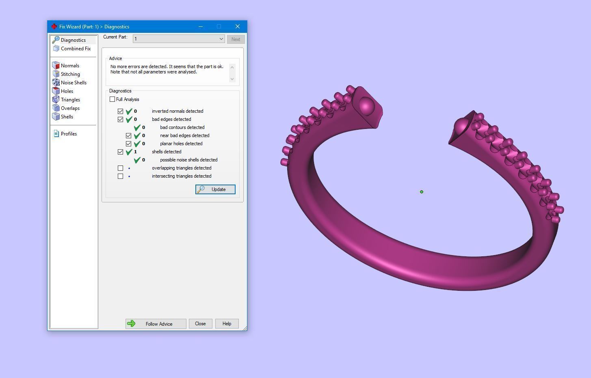Uncheck shells detected checkbox
The height and width of the screenshot is (378, 591).
pos(120,152)
